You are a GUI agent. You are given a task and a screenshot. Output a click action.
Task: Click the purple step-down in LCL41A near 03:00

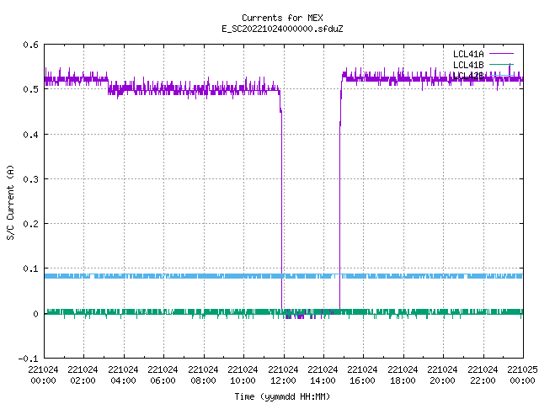(x=108, y=86)
